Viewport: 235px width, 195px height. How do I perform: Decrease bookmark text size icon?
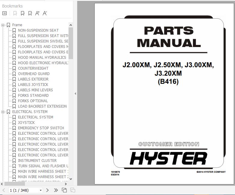tap(45, 13)
